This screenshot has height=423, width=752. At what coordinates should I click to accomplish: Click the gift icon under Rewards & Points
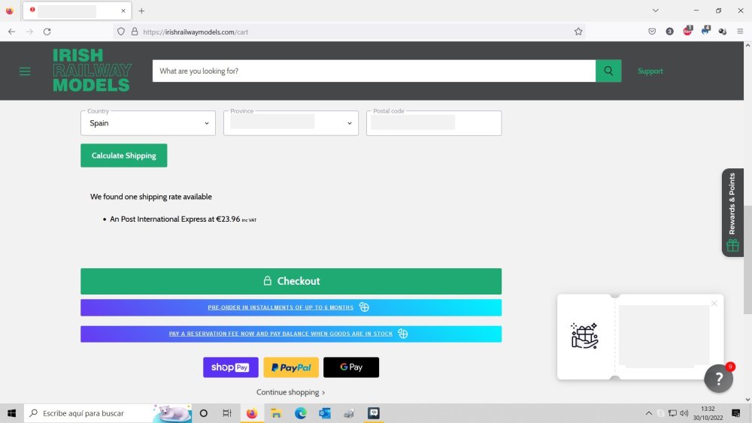click(732, 245)
